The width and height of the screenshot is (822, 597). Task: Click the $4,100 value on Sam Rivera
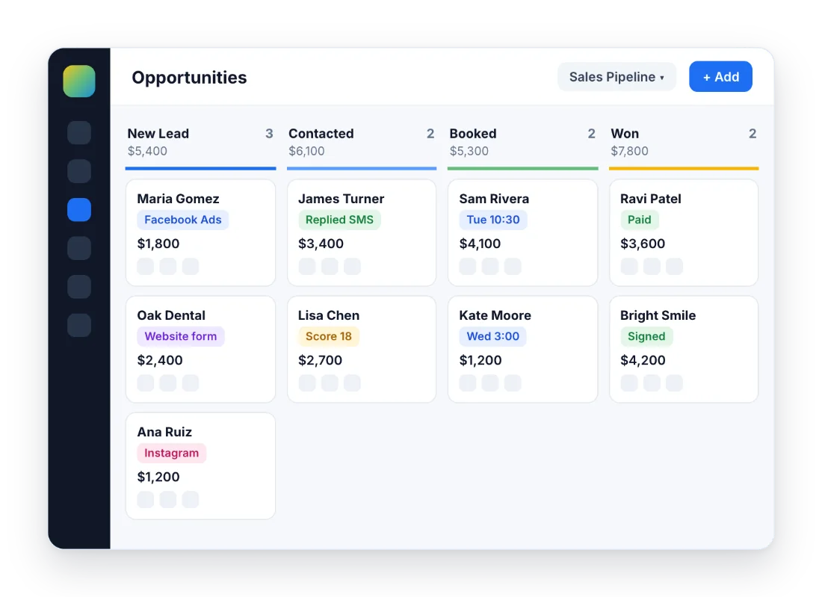480,244
